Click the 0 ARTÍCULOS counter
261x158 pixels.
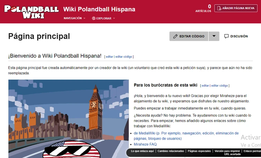coord(203,8)
